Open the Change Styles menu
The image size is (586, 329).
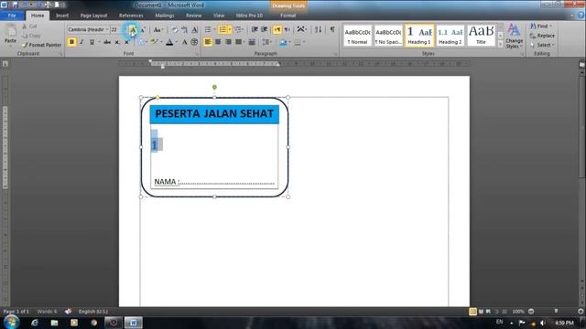click(x=515, y=37)
